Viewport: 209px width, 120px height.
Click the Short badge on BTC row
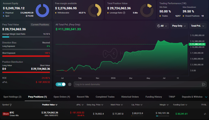click(x=6, y=114)
